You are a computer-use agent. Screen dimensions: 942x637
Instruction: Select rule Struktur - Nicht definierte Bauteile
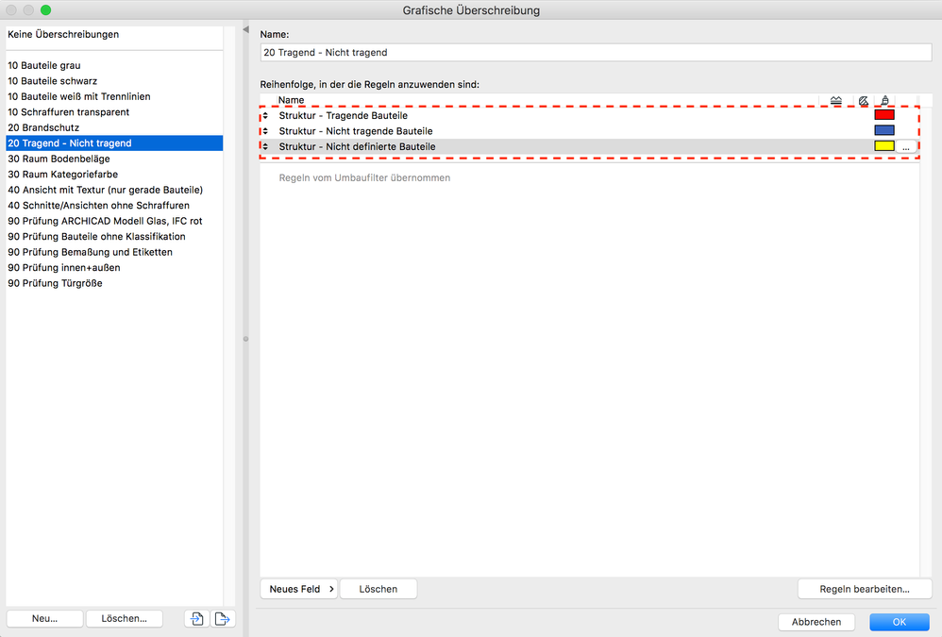coord(589,146)
